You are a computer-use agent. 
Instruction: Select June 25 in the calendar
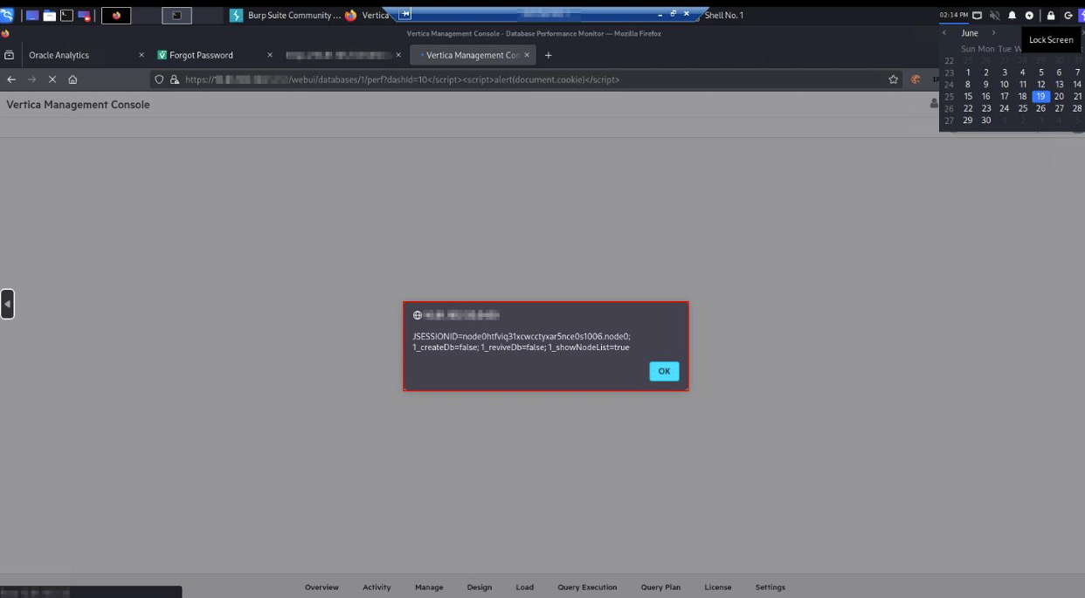(1022, 109)
